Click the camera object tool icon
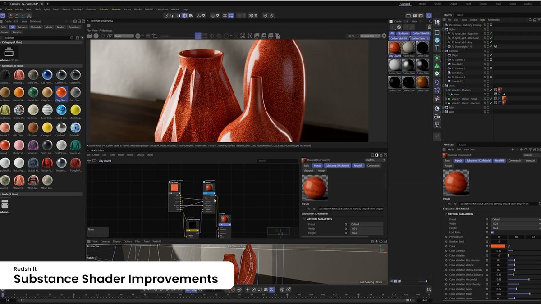Screen dimensions: 541x304 pyautogui.click(x=437, y=116)
